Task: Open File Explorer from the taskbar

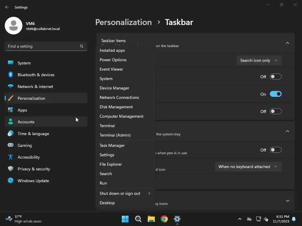Action: coord(151,219)
